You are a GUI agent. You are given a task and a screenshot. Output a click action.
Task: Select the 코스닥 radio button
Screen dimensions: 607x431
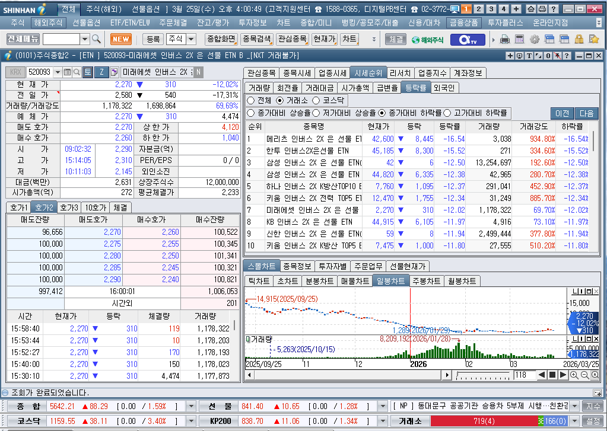(316, 101)
